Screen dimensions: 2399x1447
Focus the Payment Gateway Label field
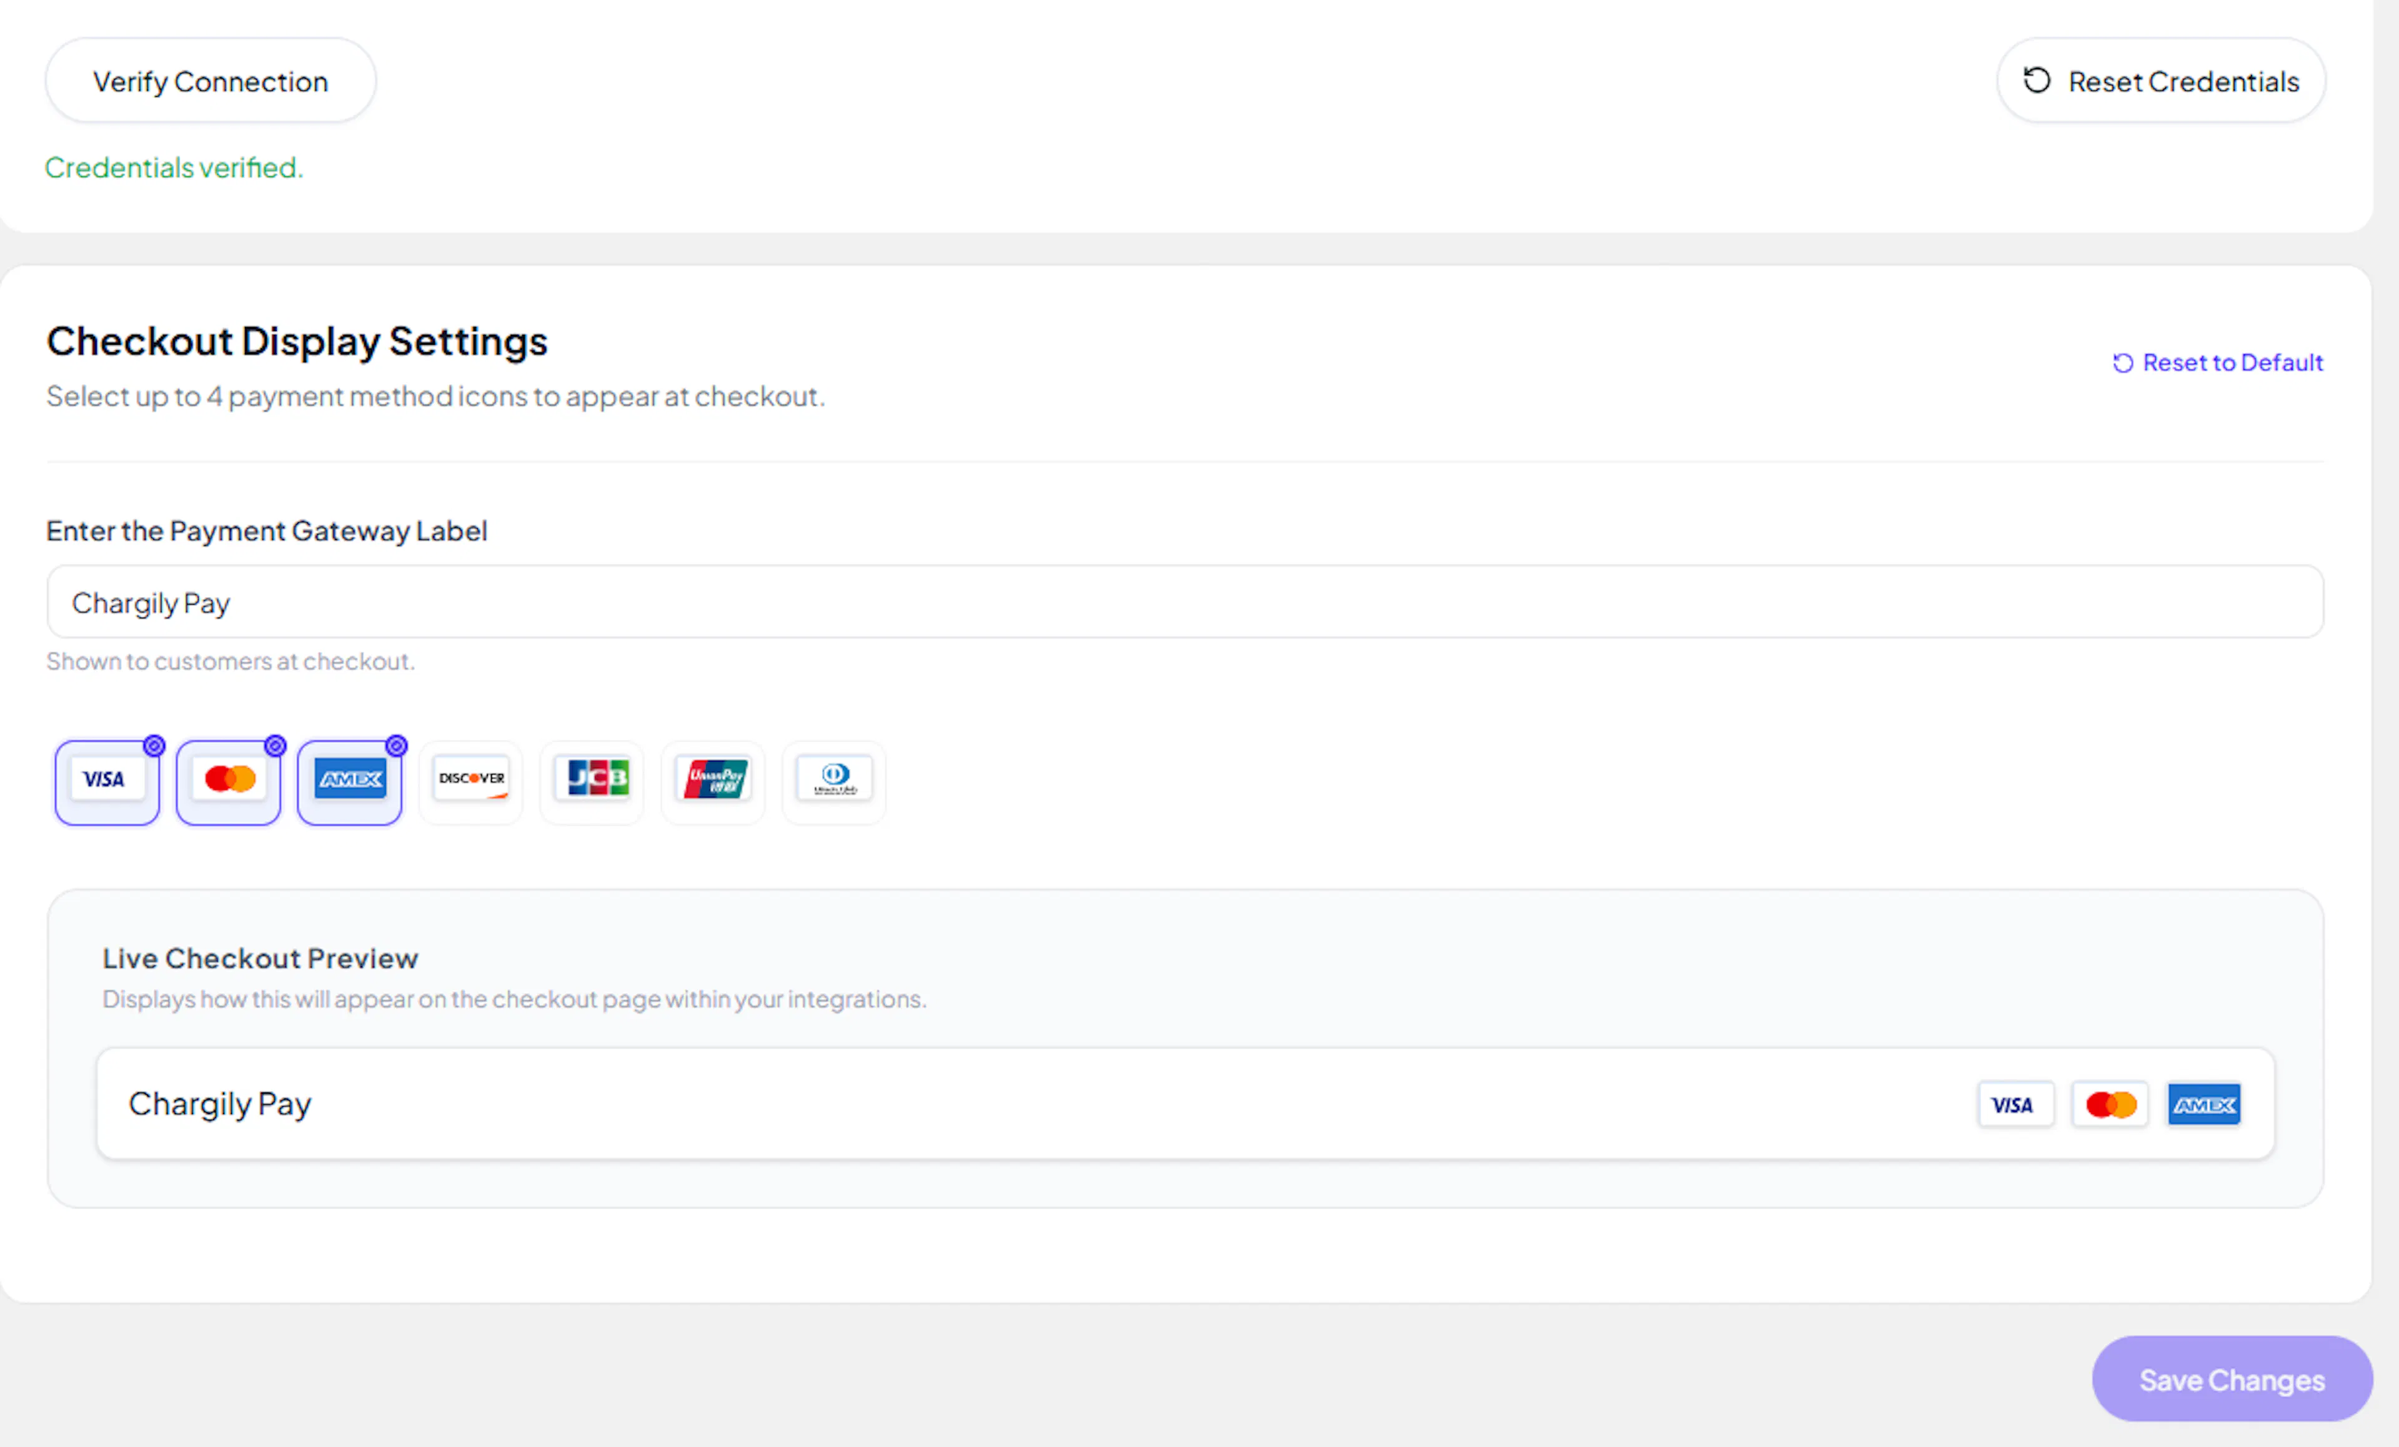pyautogui.click(x=1185, y=603)
